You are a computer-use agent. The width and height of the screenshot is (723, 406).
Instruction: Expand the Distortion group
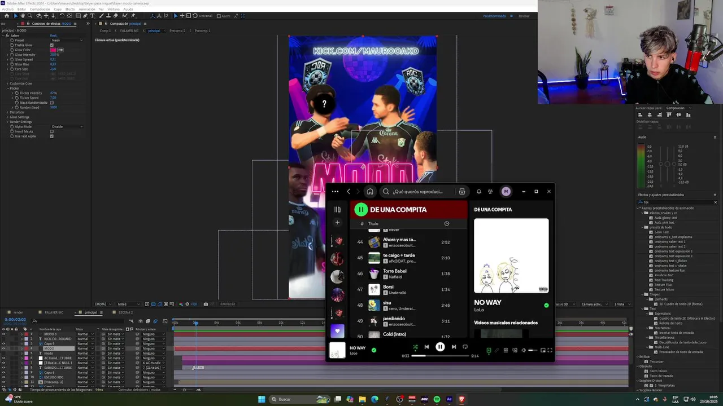(7, 112)
